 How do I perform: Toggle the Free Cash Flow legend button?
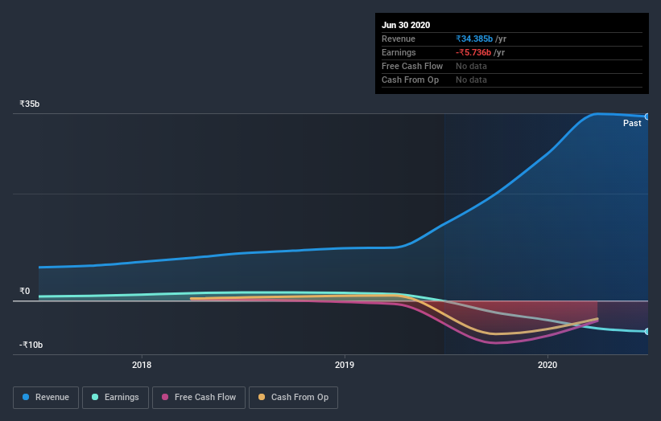click(199, 398)
